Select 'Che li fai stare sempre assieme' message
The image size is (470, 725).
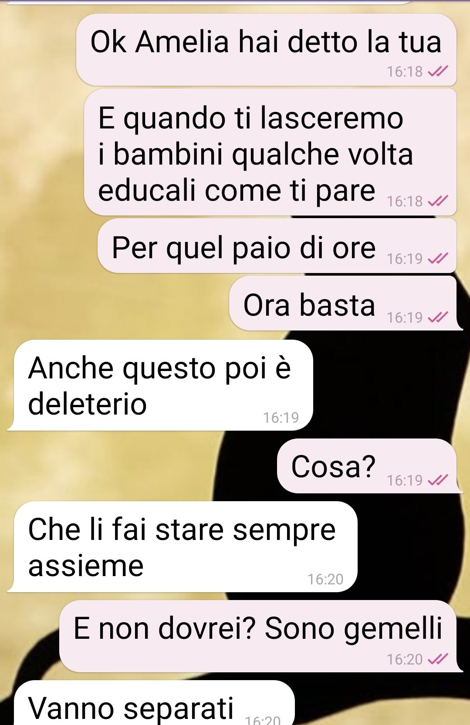point(183,547)
